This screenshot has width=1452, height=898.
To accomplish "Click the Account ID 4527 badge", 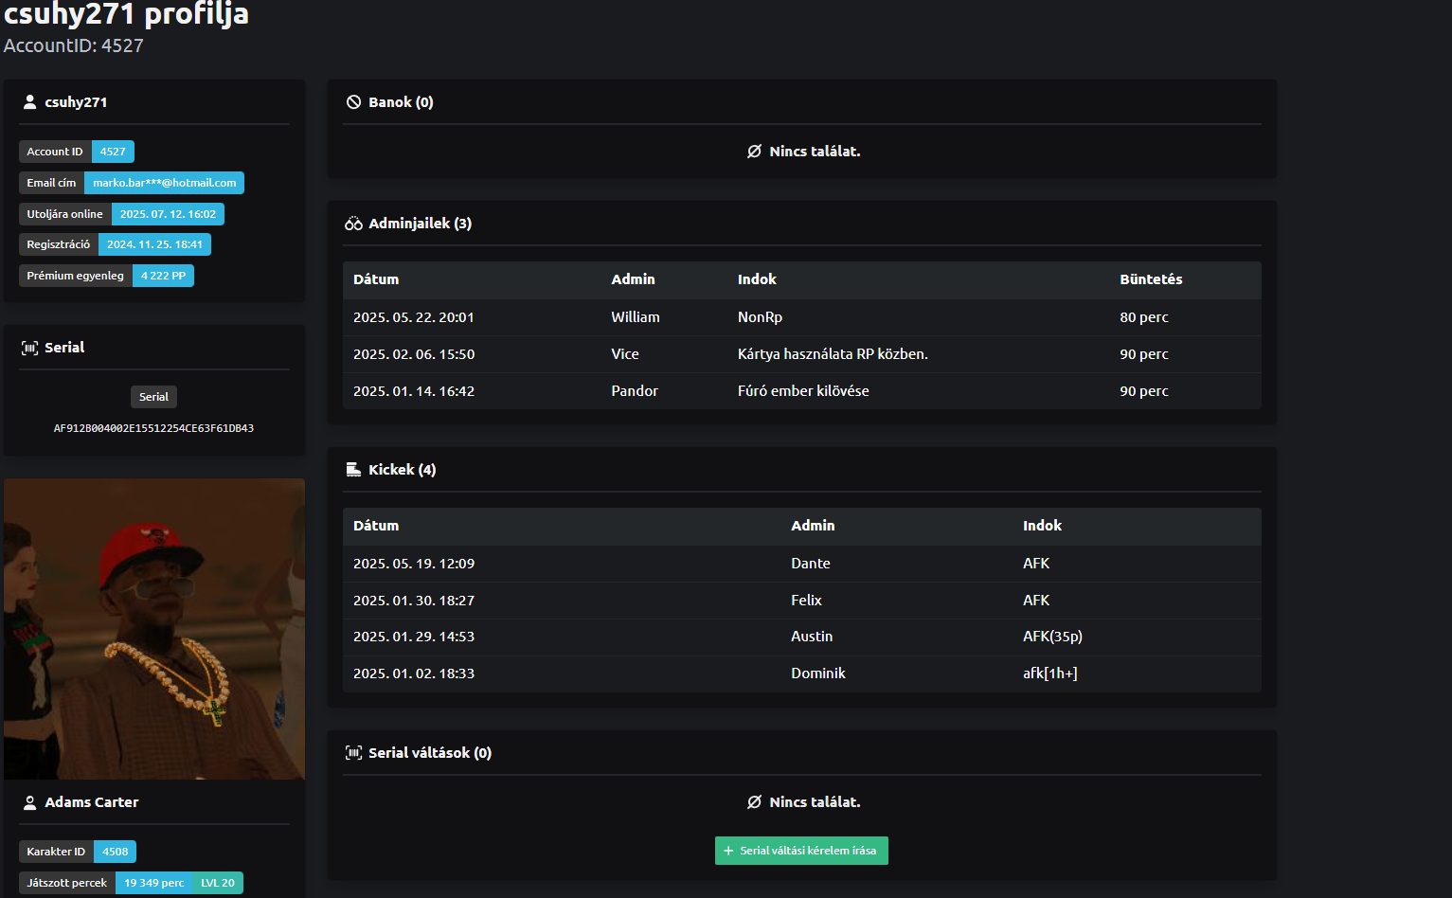I will tap(113, 152).
